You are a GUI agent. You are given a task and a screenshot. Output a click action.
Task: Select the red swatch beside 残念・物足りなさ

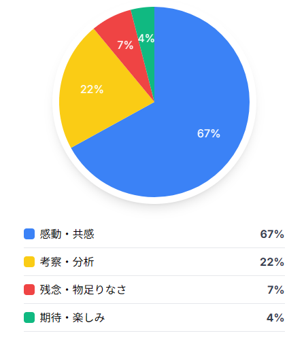(29, 290)
